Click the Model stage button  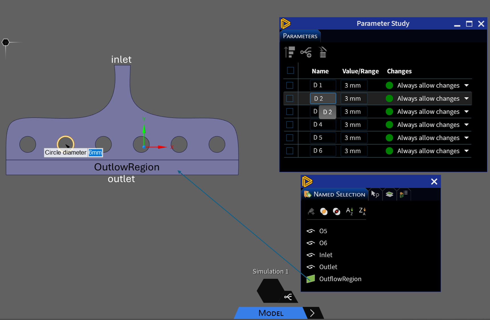tap(271, 313)
